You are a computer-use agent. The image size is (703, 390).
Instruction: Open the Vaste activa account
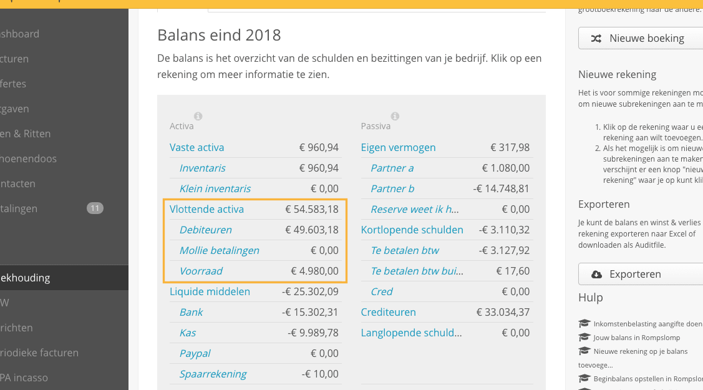click(x=197, y=147)
